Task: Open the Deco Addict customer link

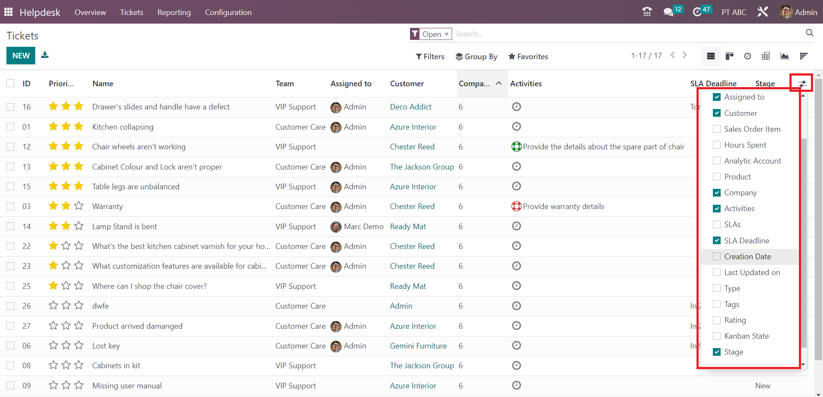Action: tap(410, 107)
